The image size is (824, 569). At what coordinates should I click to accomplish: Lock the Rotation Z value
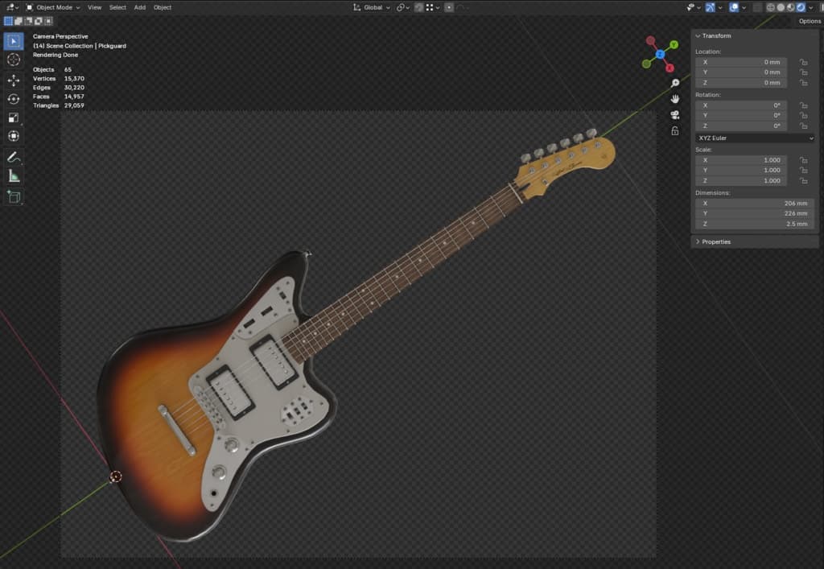804,126
